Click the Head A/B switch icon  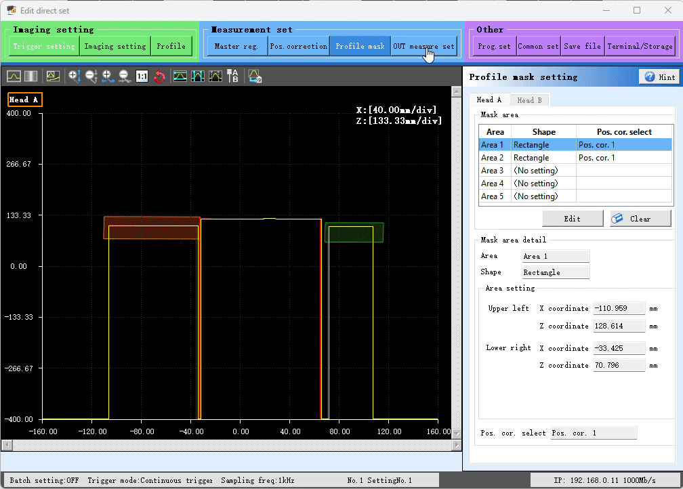coord(232,77)
